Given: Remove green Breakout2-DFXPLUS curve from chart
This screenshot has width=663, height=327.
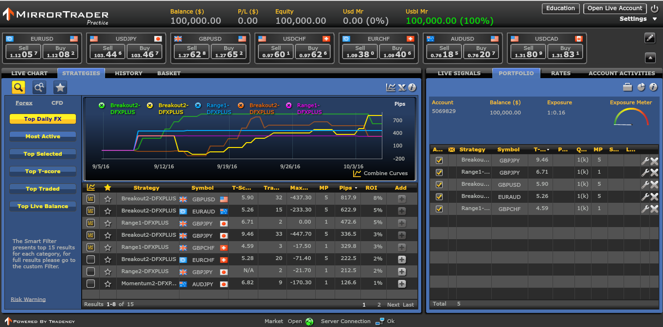Looking at the screenshot, I should click(102, 105).
